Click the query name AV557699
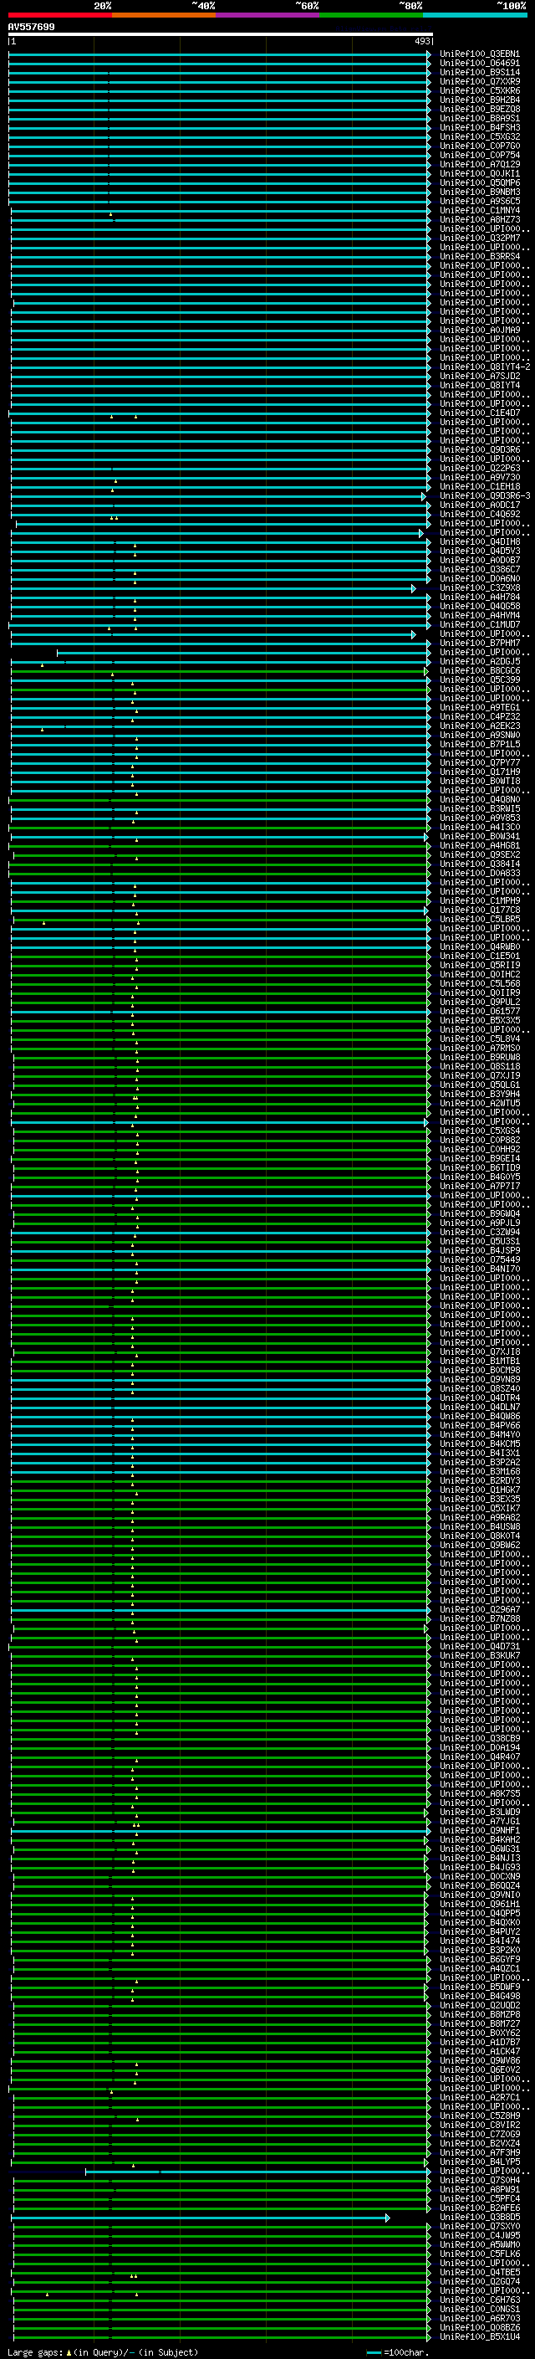This screenshot has height=2359, width=535. click(31, 27)
